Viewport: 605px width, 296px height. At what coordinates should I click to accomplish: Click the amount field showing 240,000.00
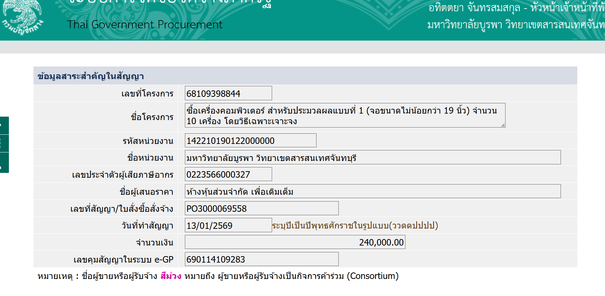click(295, 242)
